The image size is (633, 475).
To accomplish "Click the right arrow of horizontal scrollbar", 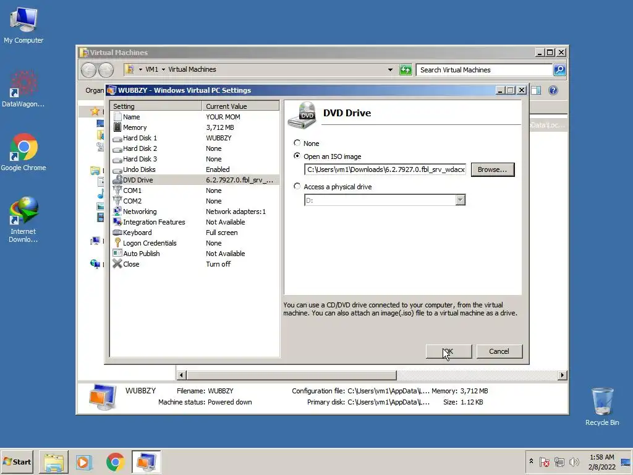I will (562, 375).
